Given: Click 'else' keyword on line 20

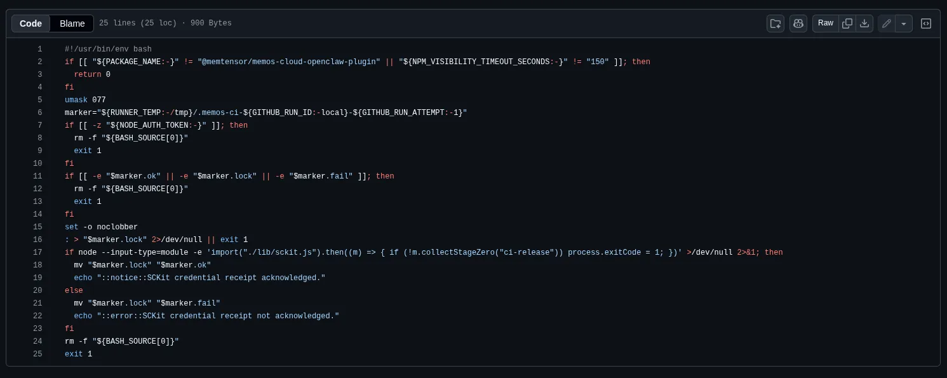Looking at the screenshot, I should click(74, 290).
